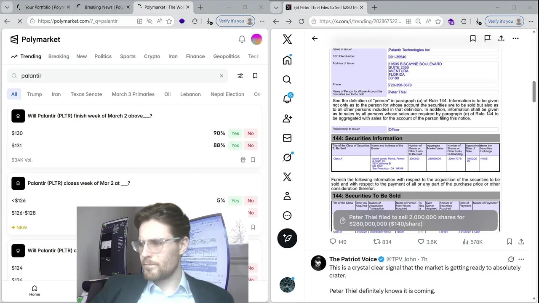Click the X logo in the sidebar
539x303 pixels.
287,39
